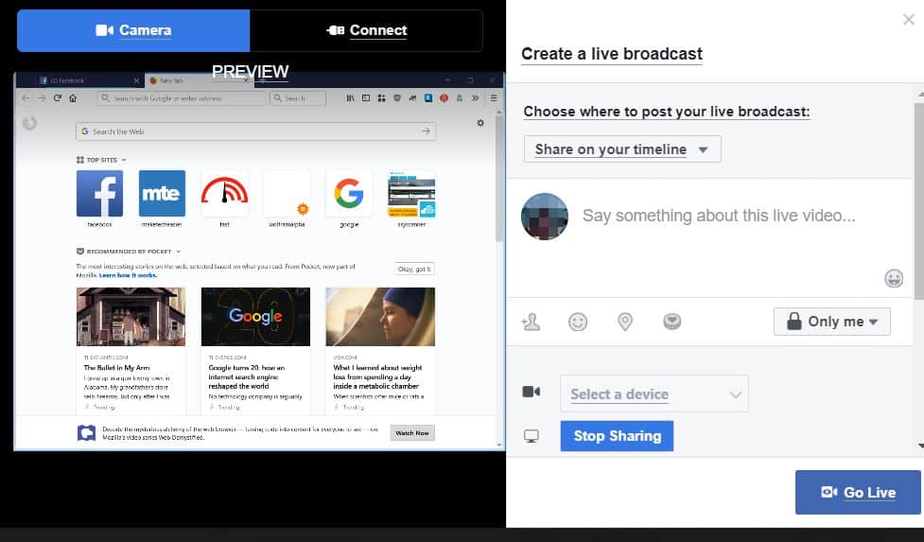924x542 pixels.
Task: Click the tag friends icon
Action: (531, 322)
